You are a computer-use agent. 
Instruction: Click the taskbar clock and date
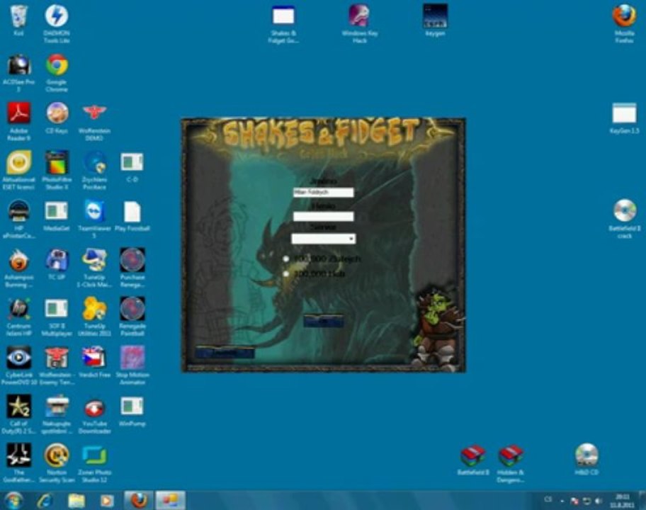click(x=622, y=501)
